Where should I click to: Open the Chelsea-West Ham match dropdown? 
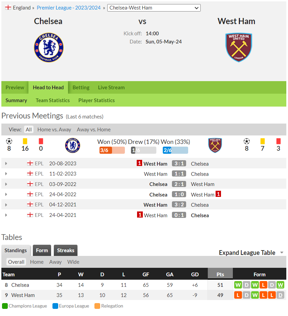tap(154, 8)
